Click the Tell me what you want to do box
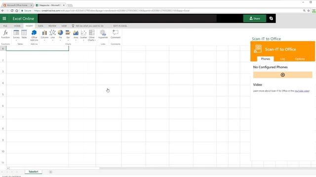Image resolution: width=316 pixels, height=177 pixels. 89,26
